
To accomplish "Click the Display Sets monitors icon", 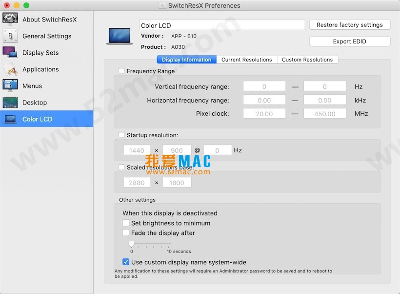I will click(x=10, y=52).
